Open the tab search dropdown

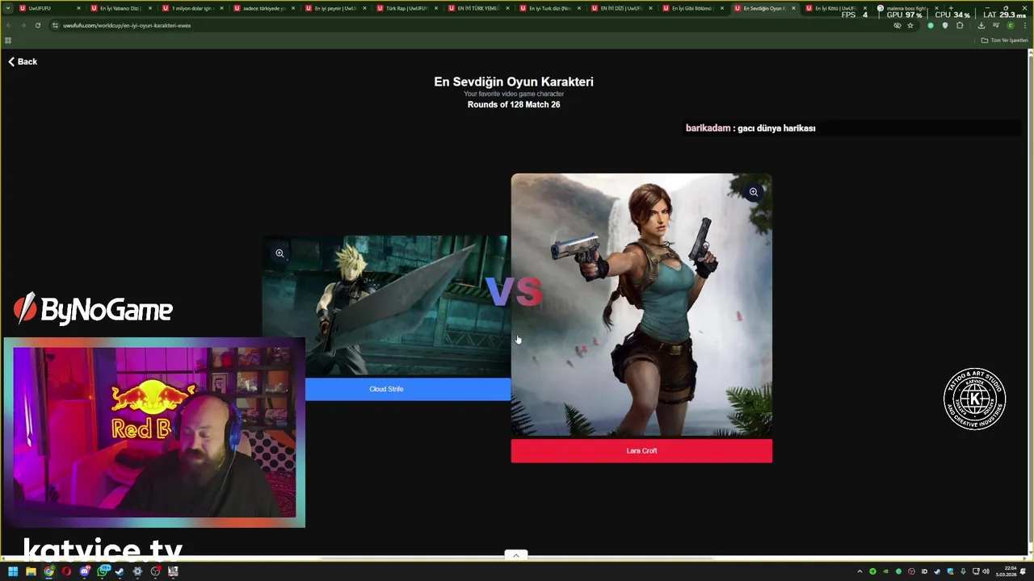8,8
